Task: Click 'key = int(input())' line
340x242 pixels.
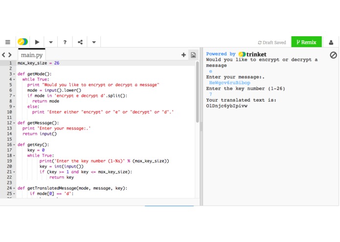Action: pos(61,166)
